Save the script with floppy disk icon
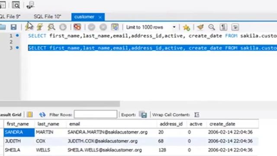 pyautogui.click(x=13, y=27)
